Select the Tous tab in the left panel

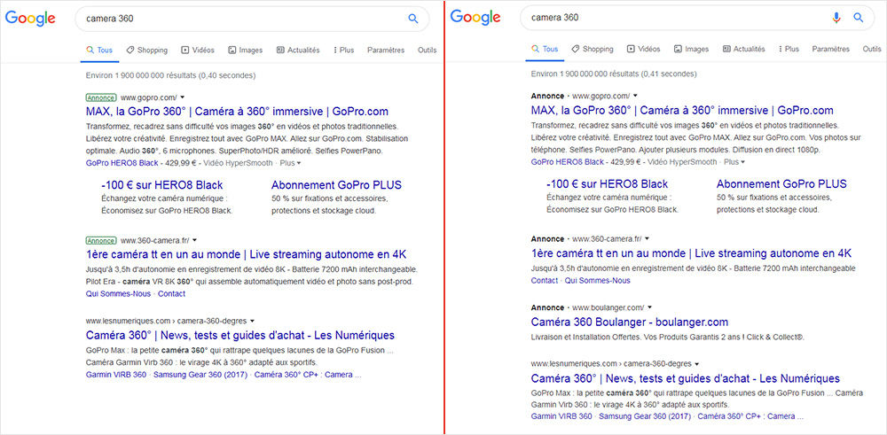(x=99, y=50)
